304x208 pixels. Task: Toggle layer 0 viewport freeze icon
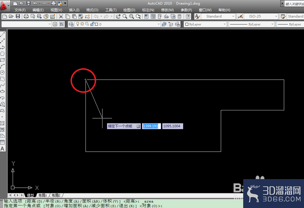point(87,24)
